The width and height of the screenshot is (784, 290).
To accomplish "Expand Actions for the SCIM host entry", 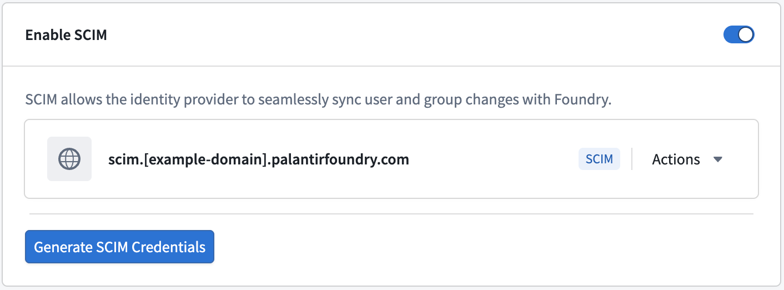I will tap(687, 159).
